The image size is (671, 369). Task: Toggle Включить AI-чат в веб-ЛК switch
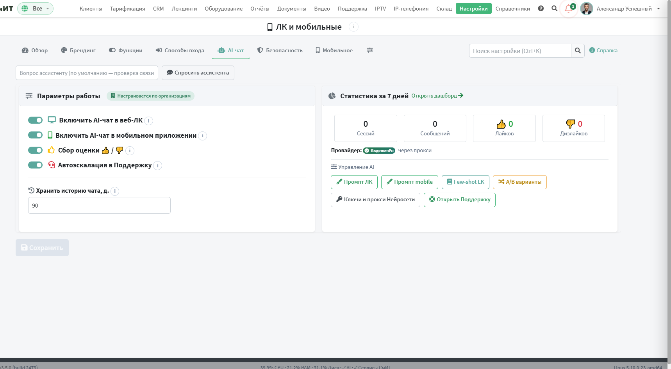click(x=35, y=120)
